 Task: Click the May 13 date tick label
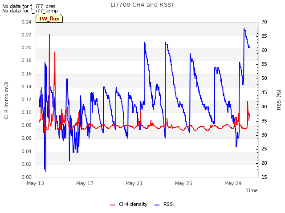pos(35,183)
